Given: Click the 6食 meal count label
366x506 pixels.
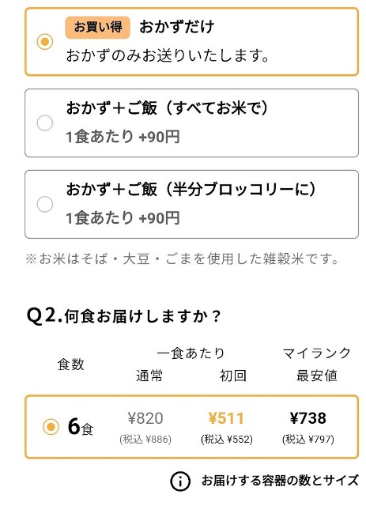Looking at the screenshot, I should (x=81, y=427).
